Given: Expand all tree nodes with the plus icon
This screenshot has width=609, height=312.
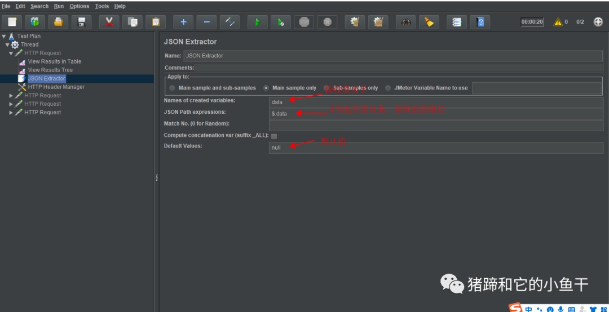Looking at the screenshot, I should (x=183, y=22).
